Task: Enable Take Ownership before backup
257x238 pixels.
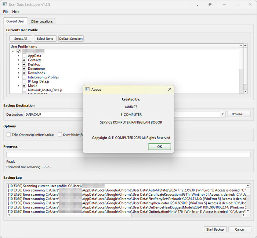Action: pos(9,135)
